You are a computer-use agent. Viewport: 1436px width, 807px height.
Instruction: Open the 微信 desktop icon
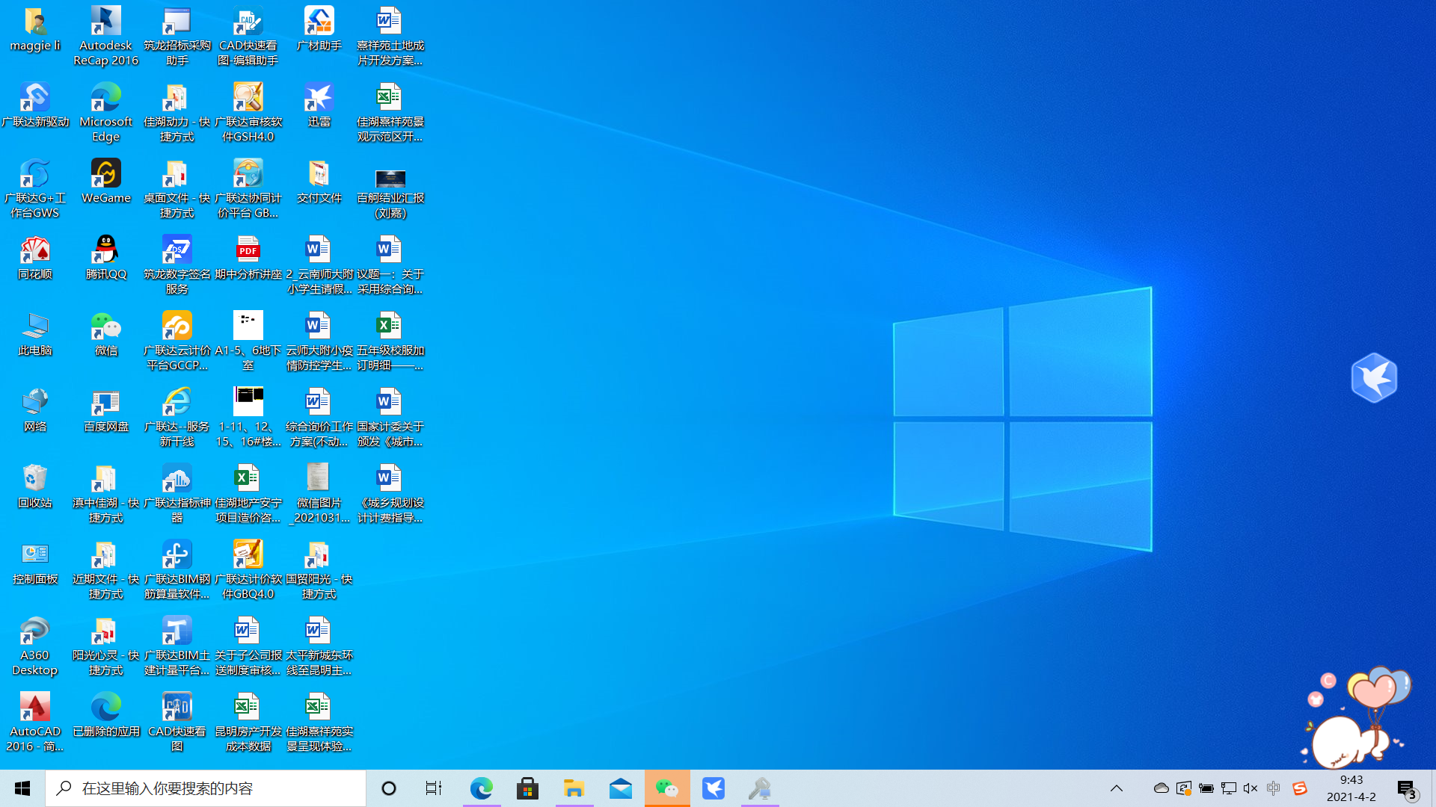[105, 334]
